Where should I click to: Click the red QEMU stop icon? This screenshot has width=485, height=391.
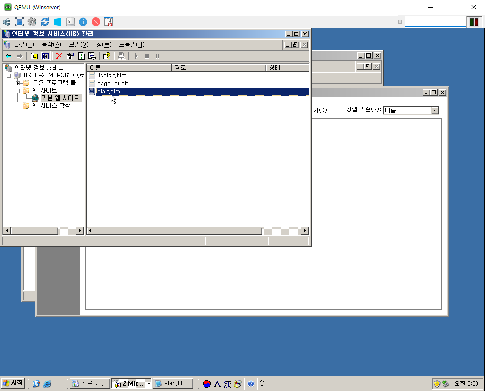[96, 22]
